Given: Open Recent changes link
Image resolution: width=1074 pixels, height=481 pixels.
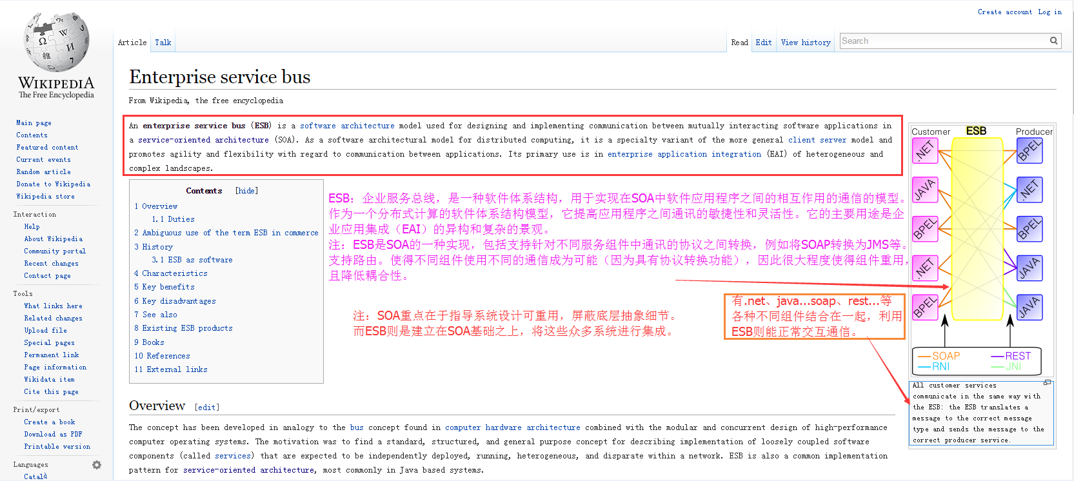Looking at the screenshot, I should click(51, 264).
